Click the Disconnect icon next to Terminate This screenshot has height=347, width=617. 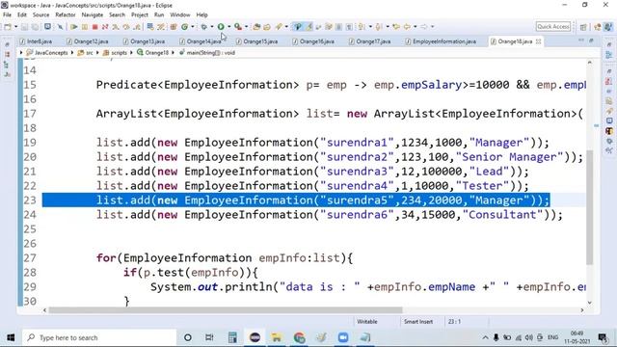pos(105,27)
